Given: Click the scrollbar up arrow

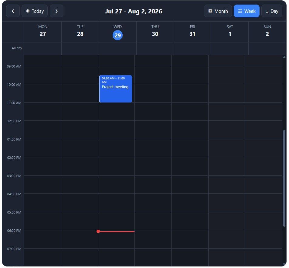Looking at the screenshot, I should point(284,57).
